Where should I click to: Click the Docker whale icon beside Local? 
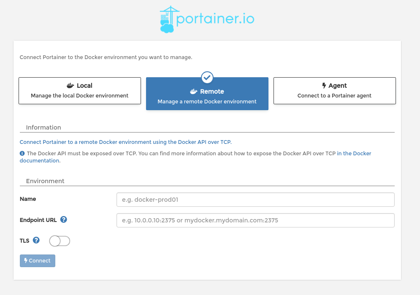point(70,86)
